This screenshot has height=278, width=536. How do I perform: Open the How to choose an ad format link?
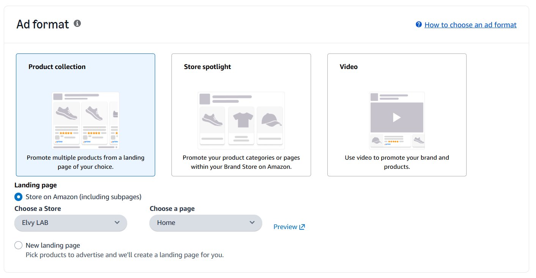470,25
